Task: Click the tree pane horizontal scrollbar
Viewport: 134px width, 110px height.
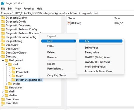Action: point(23,108)
